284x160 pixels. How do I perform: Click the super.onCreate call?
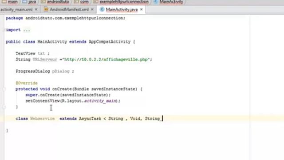tap(68, 95)
